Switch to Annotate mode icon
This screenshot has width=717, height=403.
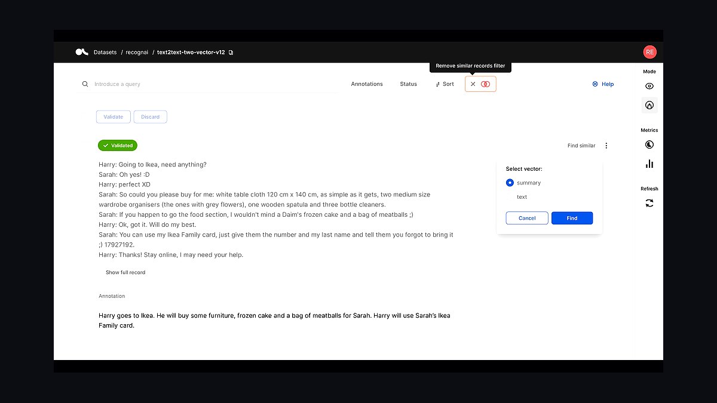pyautogui.click(x=649, y=105)
